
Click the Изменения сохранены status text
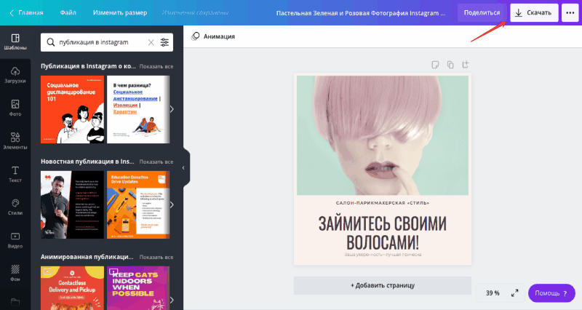(195, 12)
